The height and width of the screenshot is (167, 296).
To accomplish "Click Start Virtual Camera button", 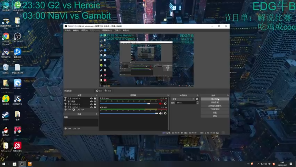I will tap(215, 106).
